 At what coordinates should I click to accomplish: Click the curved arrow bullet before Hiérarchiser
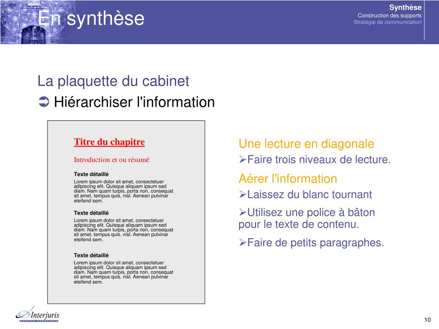tap(44, 102)
